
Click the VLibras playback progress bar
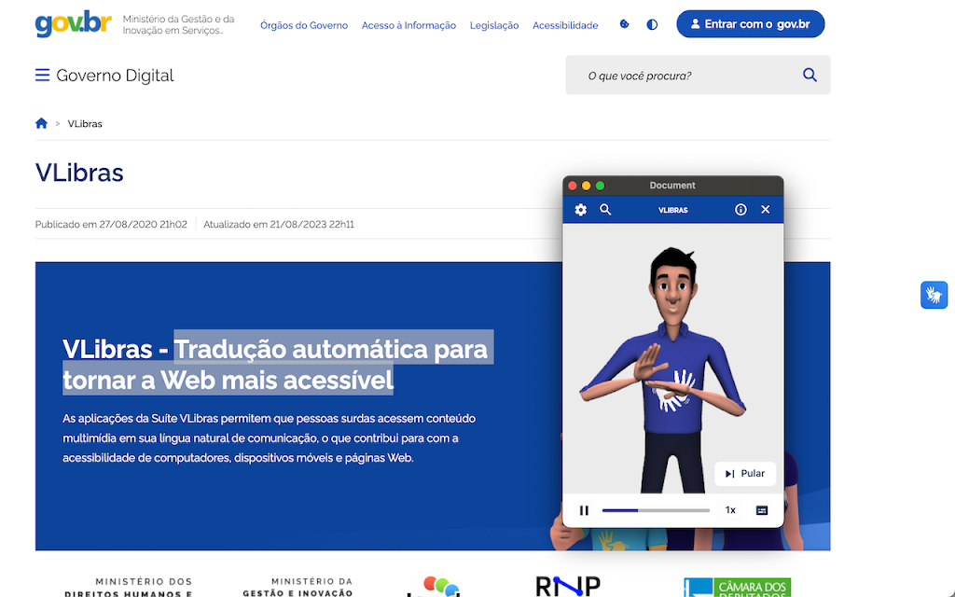pyautogui.click(x=656, y=510)
